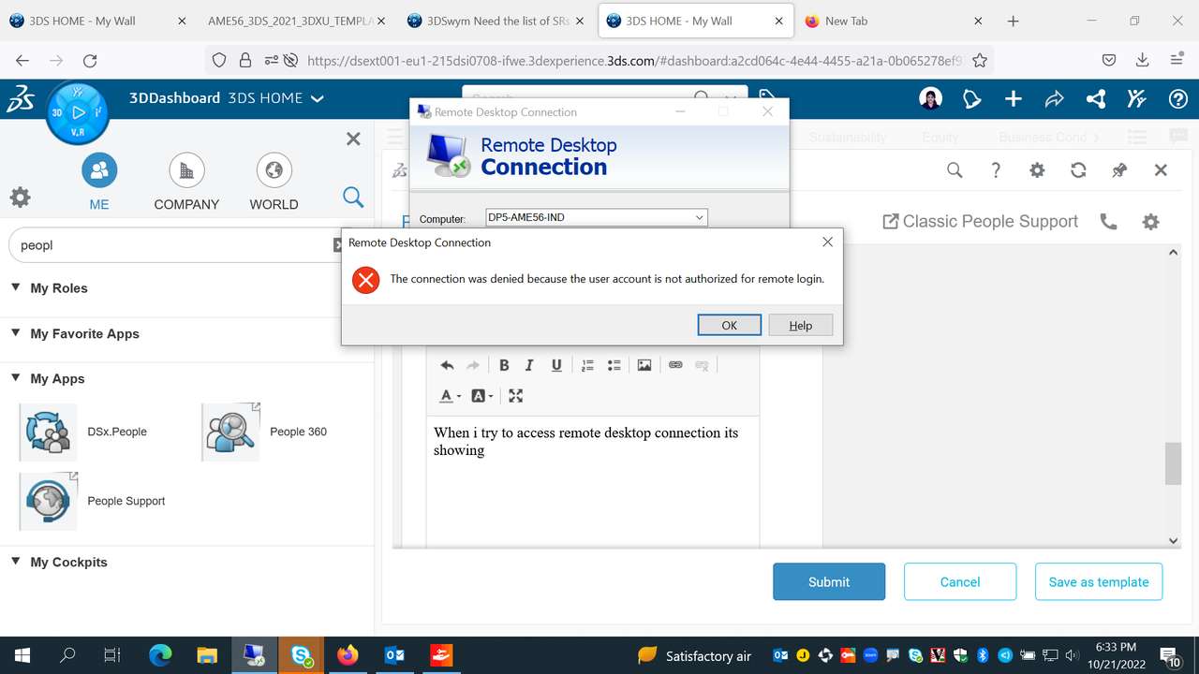Open the Windows Start menu
This screenshot has height=674, width=1199.
[x=21, y=655]
